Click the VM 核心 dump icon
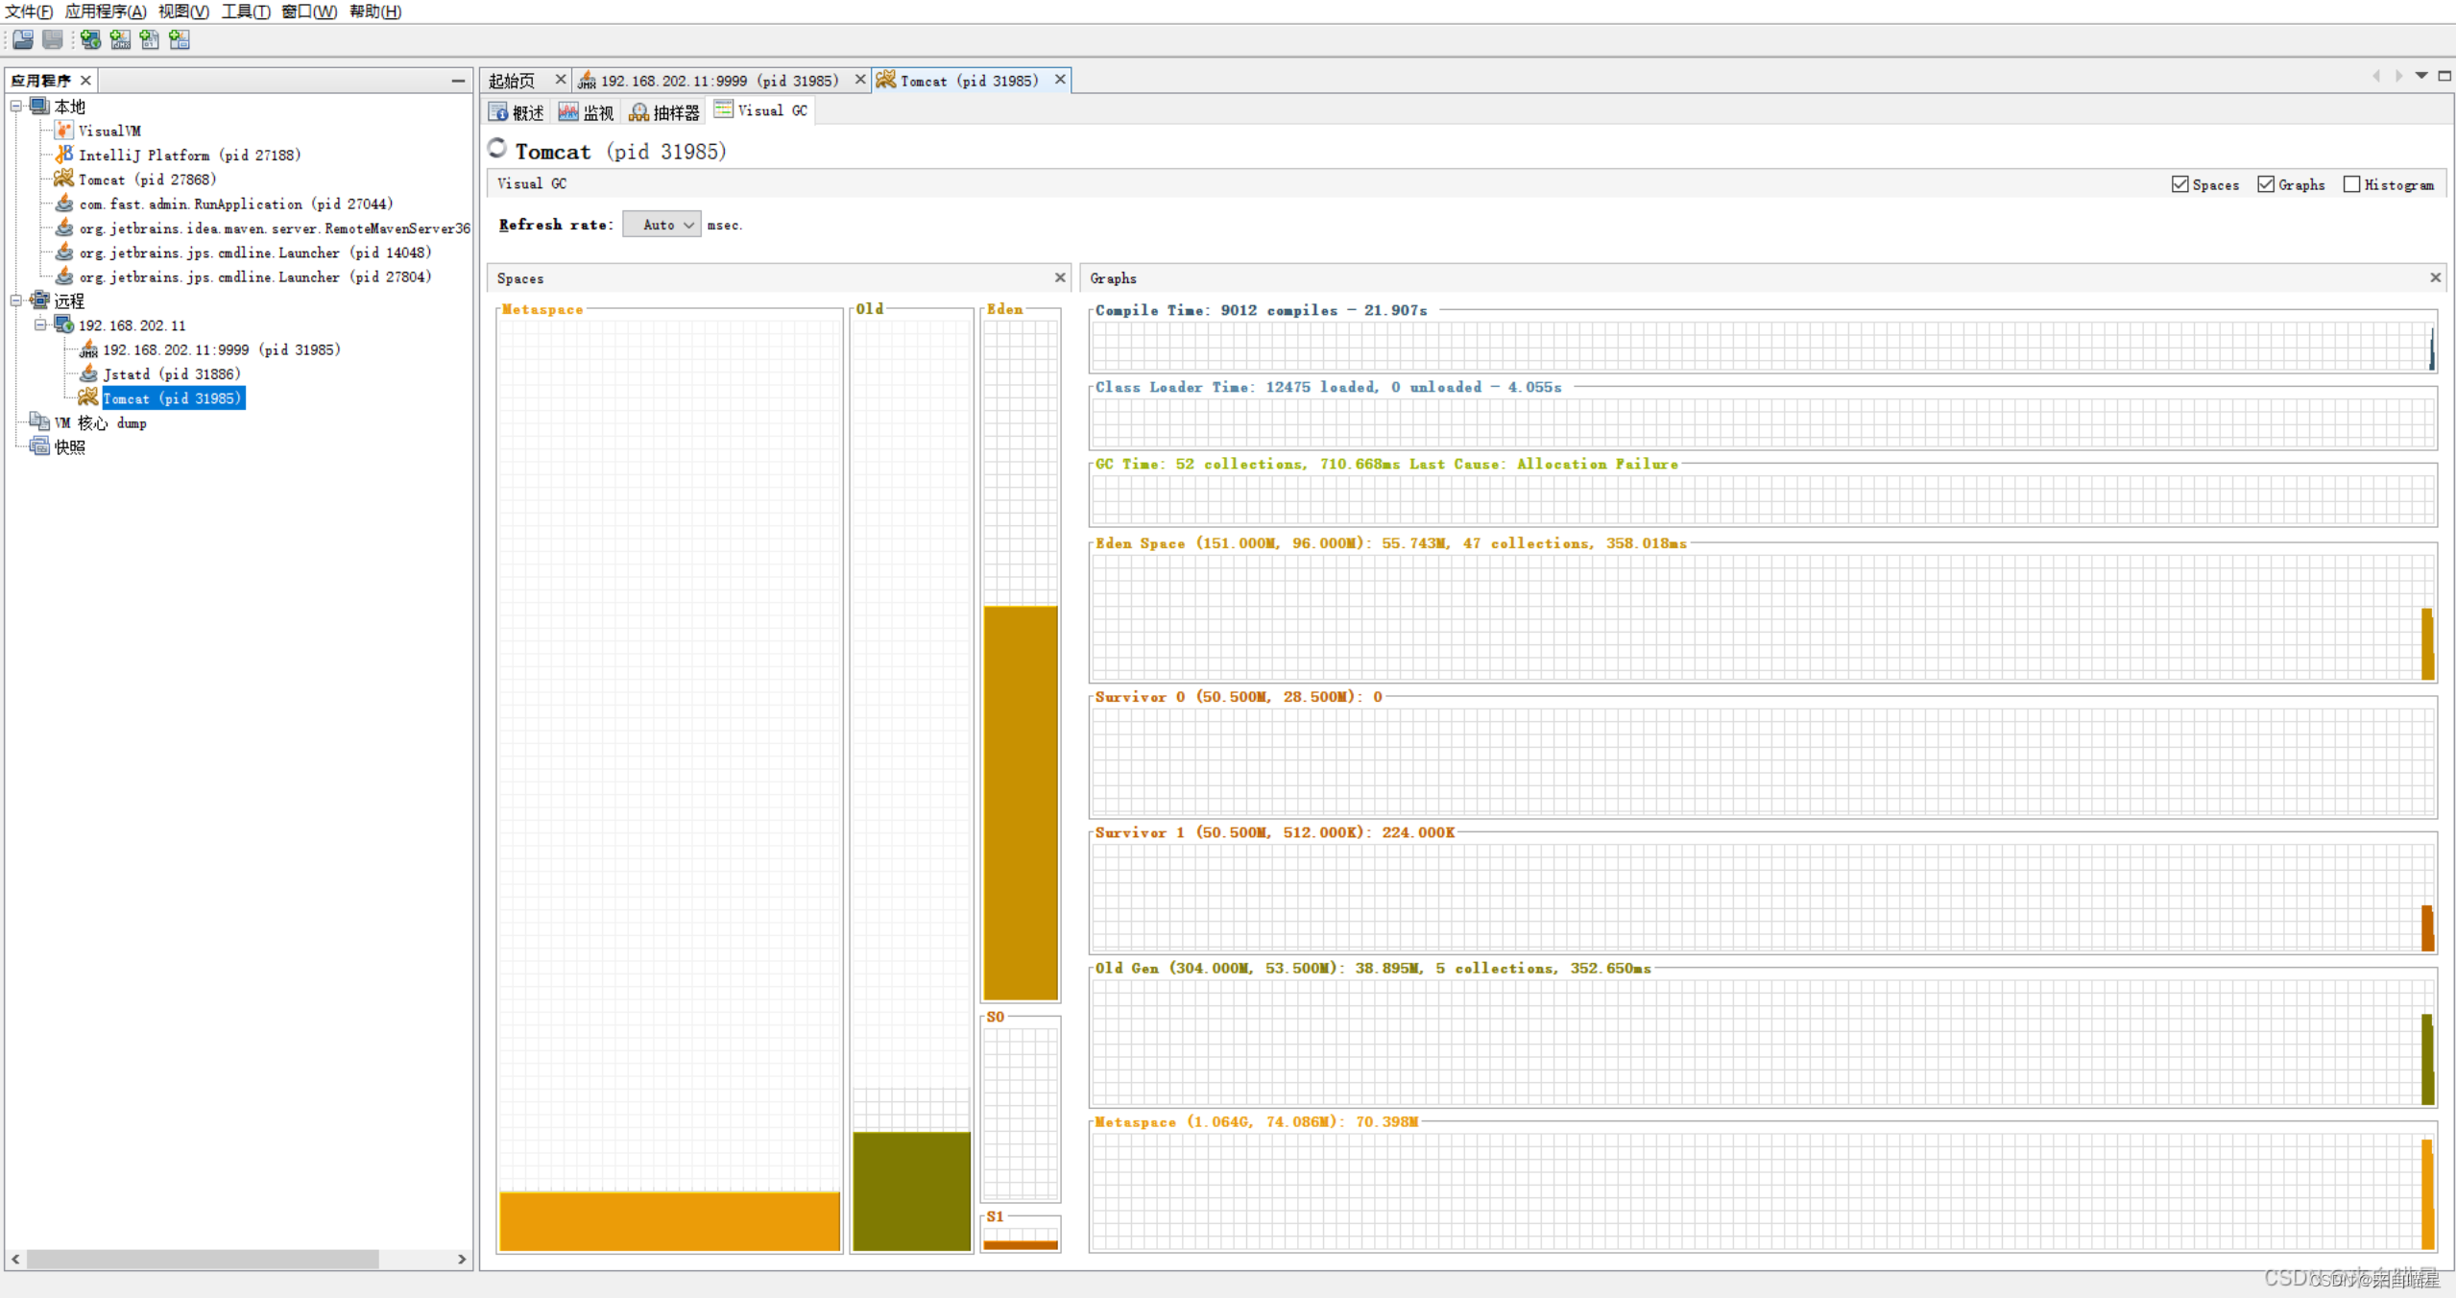The height and width of the screenshot is (1298, 2456). (39, 422)
